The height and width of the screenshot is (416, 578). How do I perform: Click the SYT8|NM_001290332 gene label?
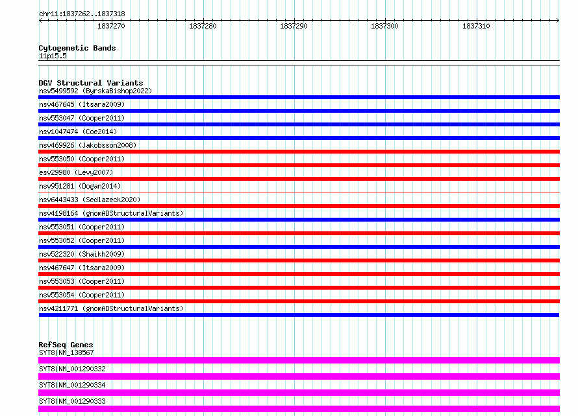coord(72,369)
